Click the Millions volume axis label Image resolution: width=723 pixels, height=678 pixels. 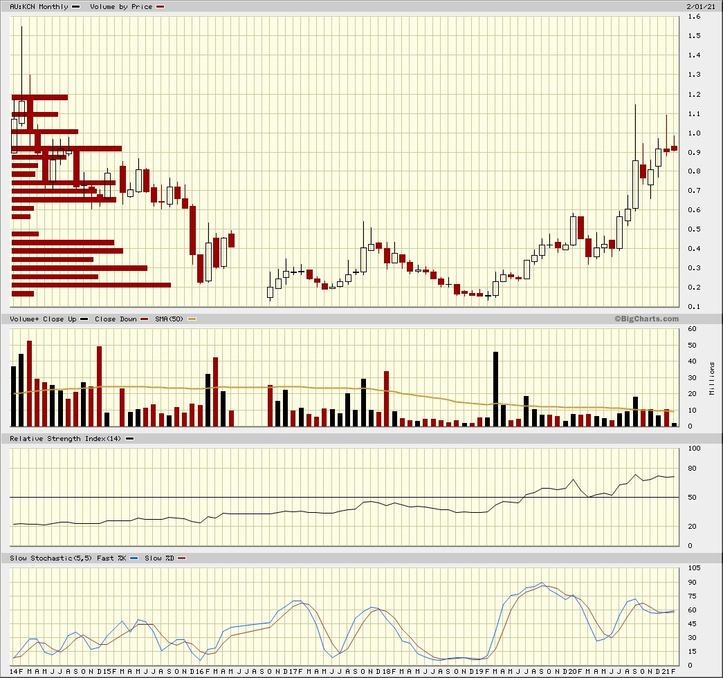tap(713, 378)
